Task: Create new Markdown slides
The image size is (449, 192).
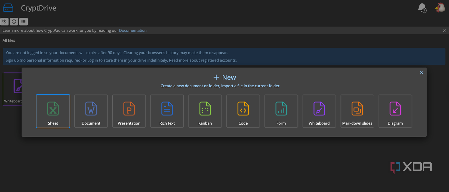Action: (x=357, y=111)
